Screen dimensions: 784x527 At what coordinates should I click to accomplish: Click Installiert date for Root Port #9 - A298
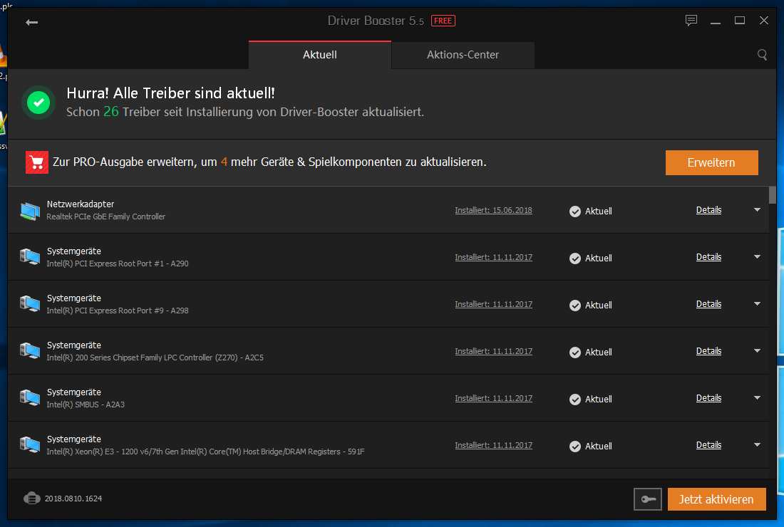pyautogui.click(x=493, y=304)
